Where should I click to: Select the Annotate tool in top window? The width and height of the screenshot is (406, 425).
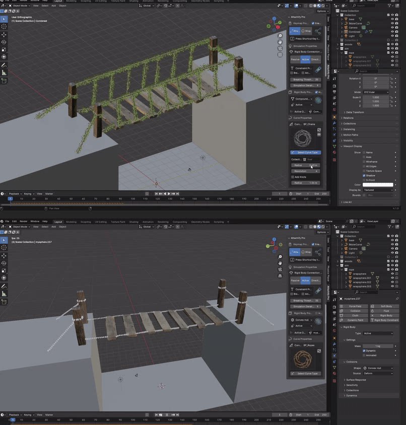4,65
